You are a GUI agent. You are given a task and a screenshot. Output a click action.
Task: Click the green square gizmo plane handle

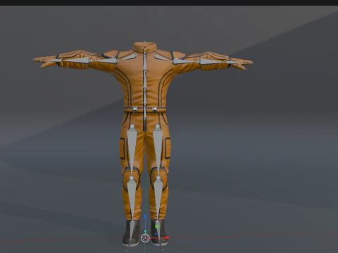coord(157,226)
